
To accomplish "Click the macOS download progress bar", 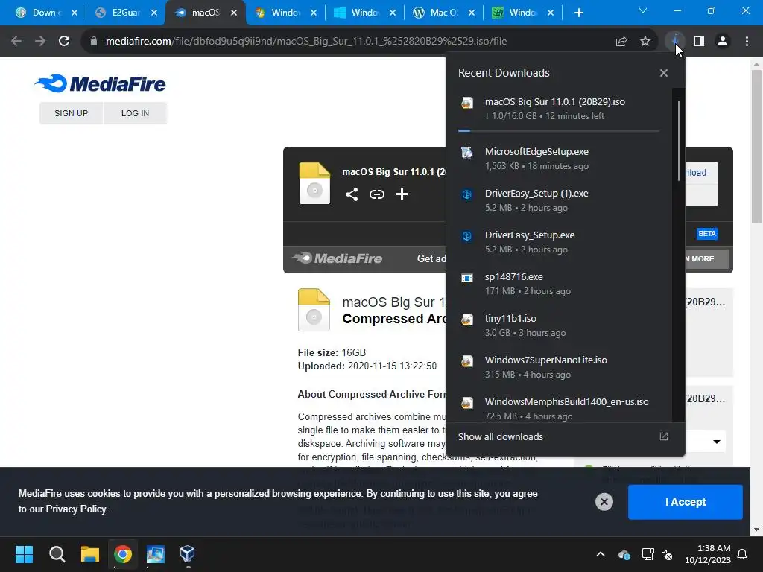I will point(559,131).
